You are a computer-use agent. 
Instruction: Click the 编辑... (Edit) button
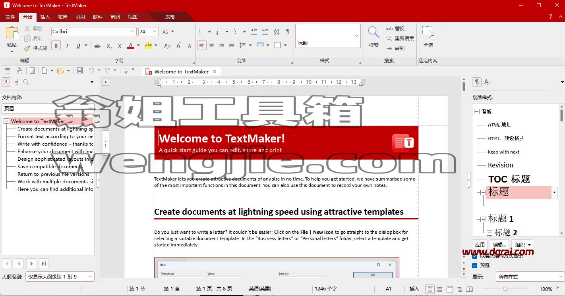click(499, 244)
